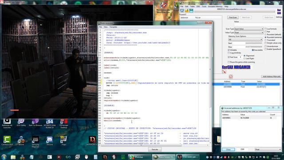Click the Auto assemble vertical scrollbar
The image size is (284, 160).
point(210,69)
